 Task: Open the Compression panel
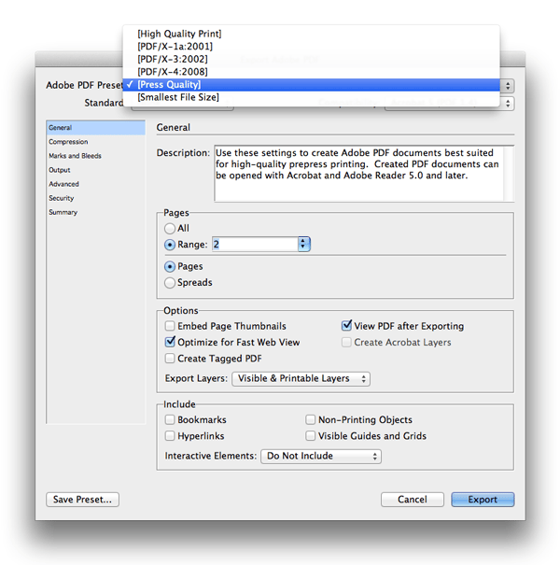[96, 142]
